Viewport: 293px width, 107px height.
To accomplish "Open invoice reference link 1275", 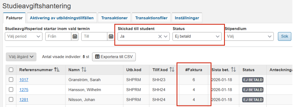I will point(24,90).
